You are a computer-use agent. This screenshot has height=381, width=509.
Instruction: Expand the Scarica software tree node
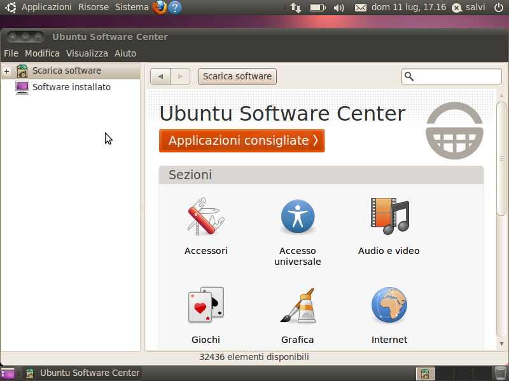tap(7, 71)
